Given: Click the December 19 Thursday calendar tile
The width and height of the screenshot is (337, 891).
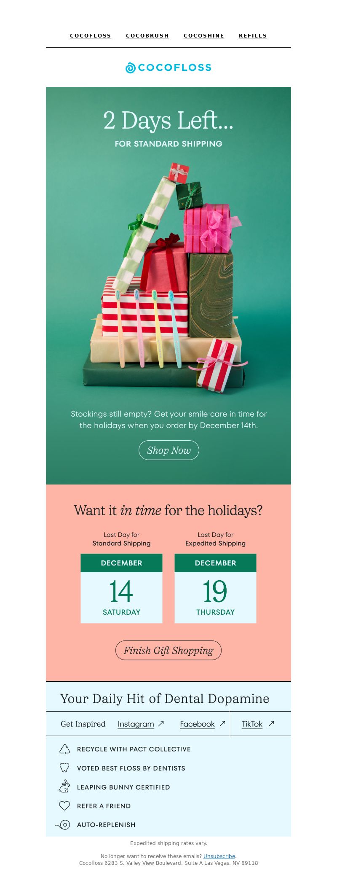Looking at the screenshot, I should point(215,588).
